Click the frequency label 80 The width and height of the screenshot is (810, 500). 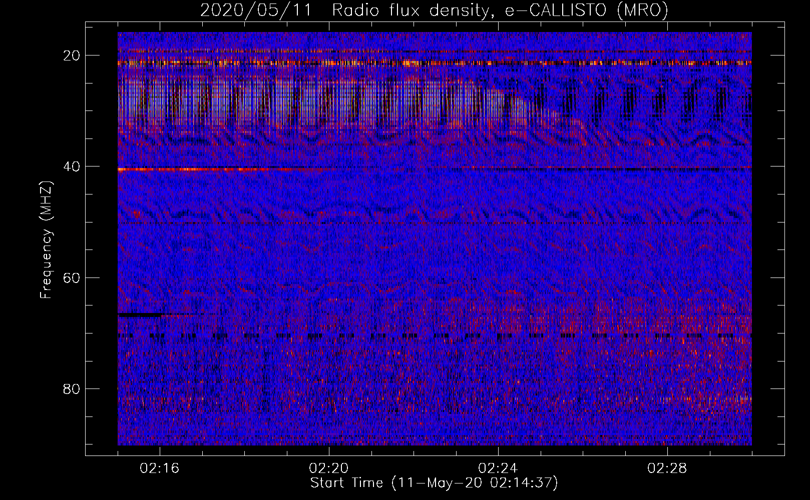(x=72, y=388)
